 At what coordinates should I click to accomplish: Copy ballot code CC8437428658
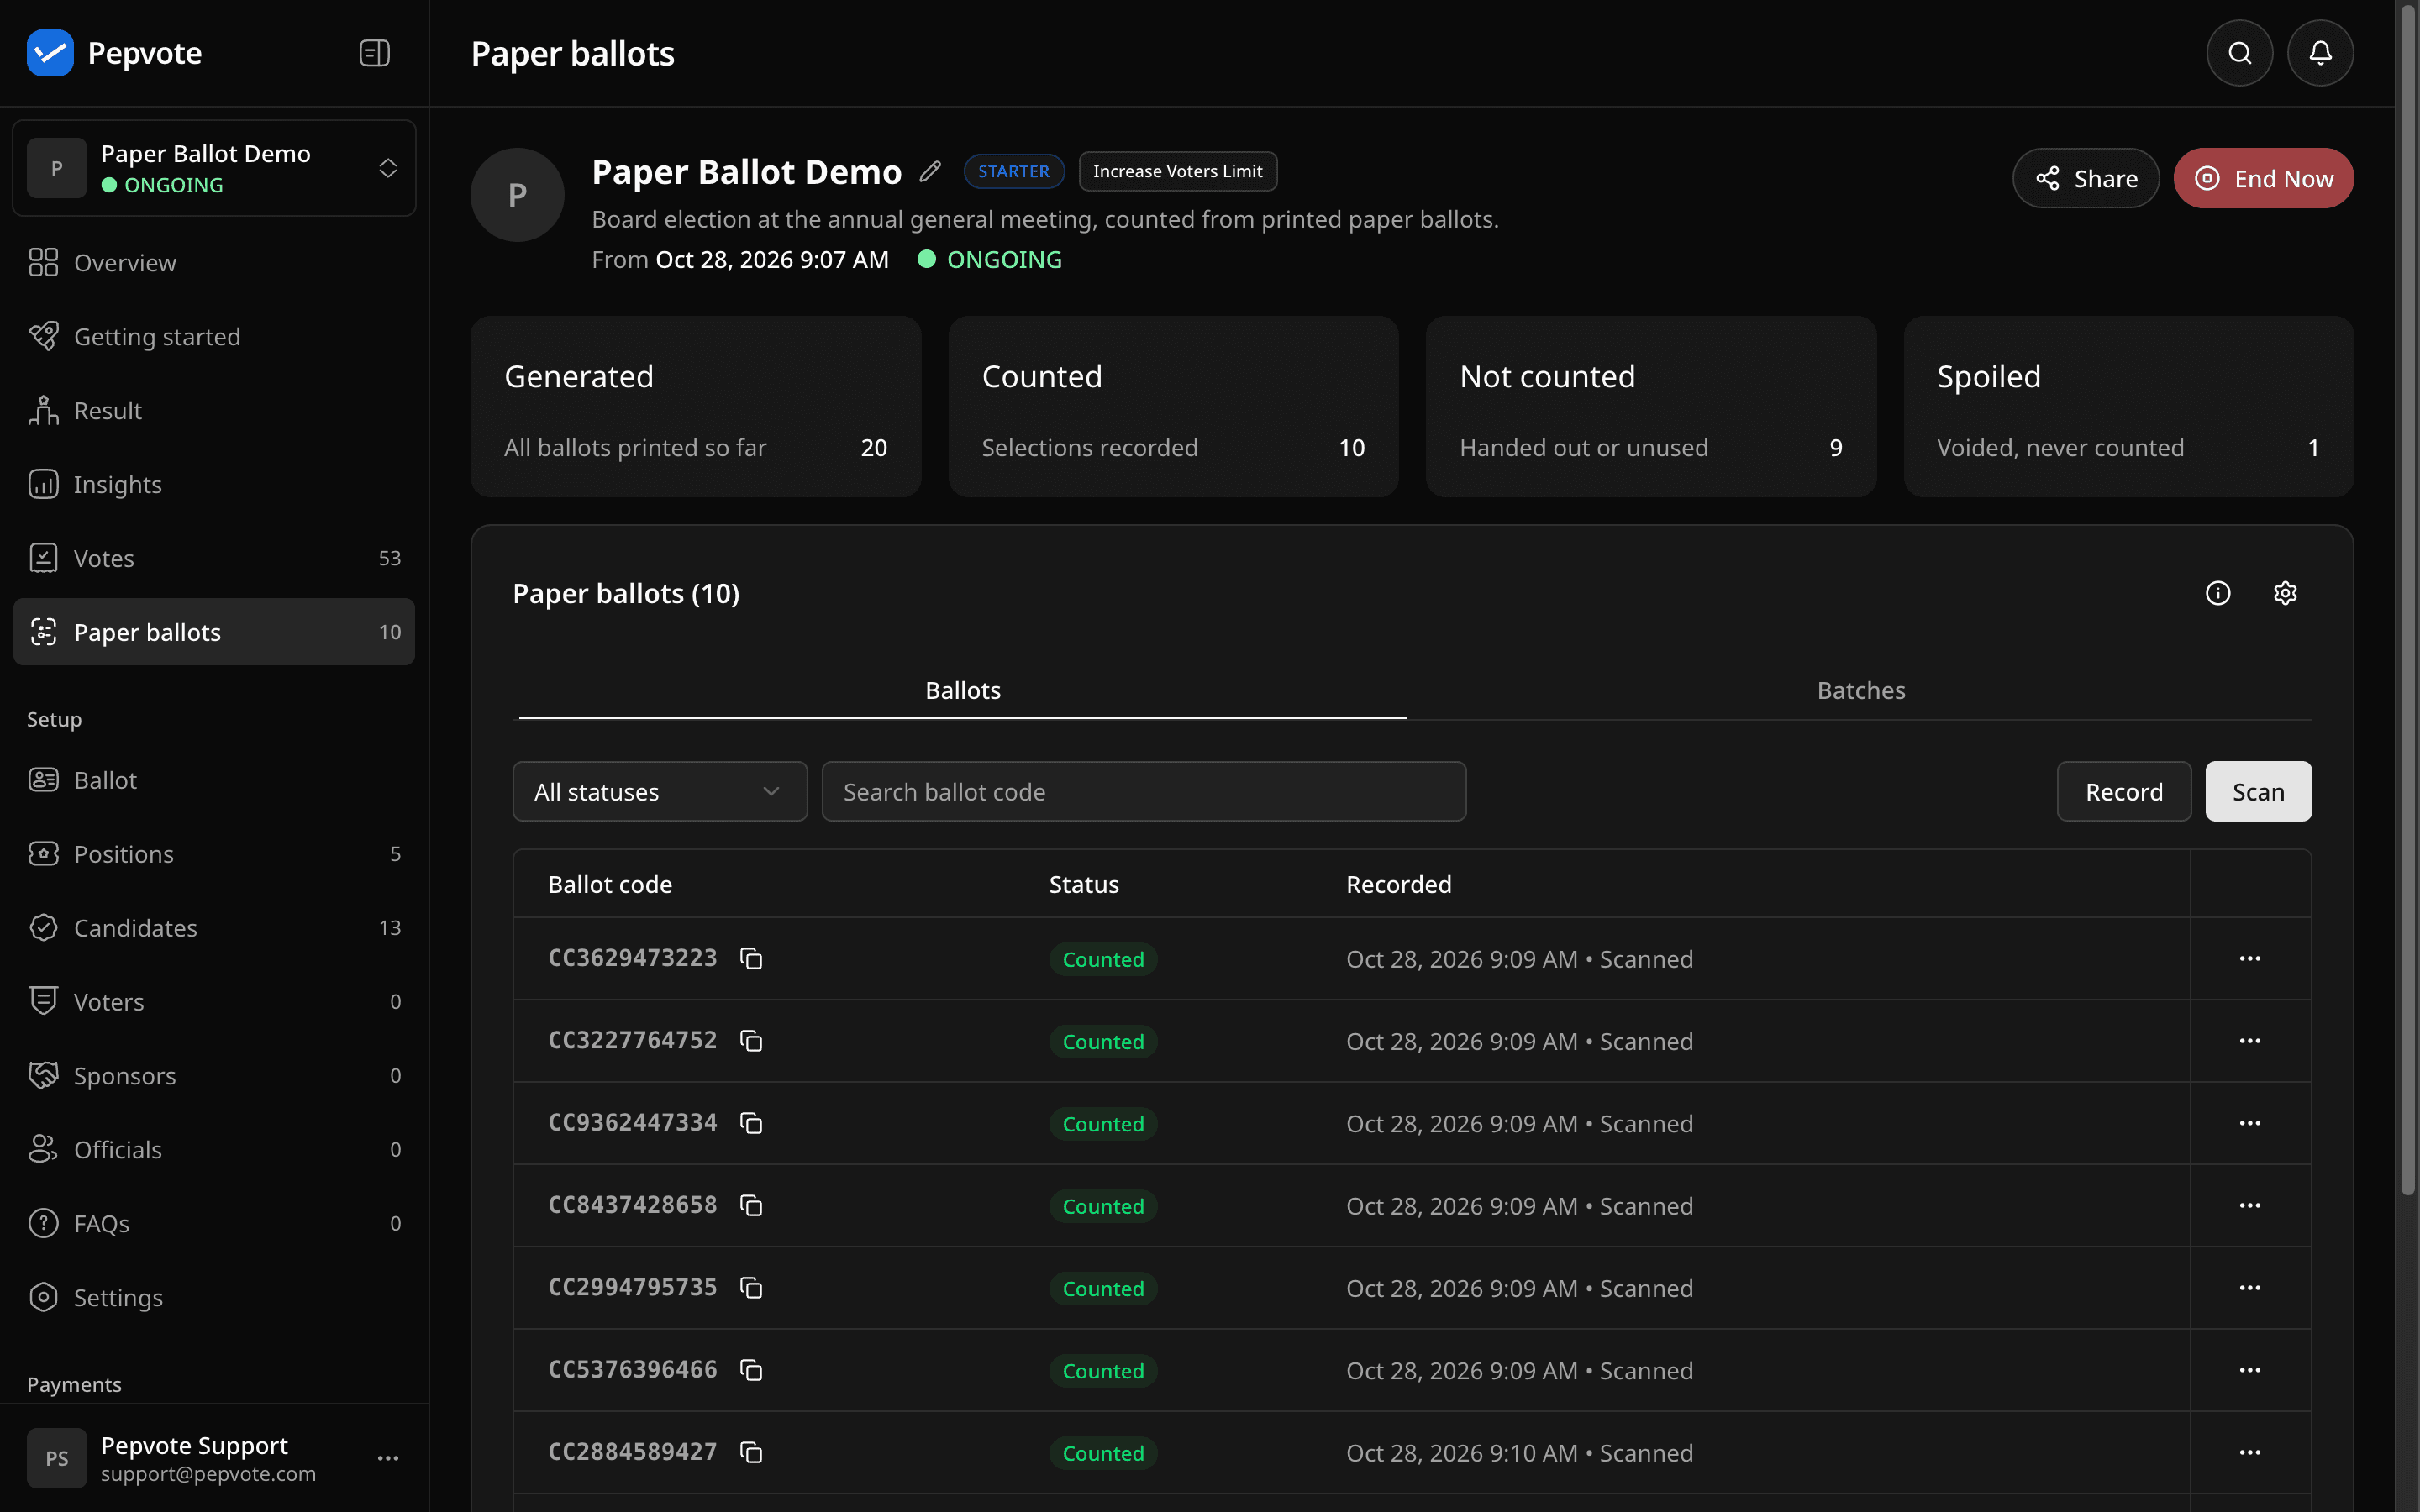pyautogui.click(x=751, y=1206)
